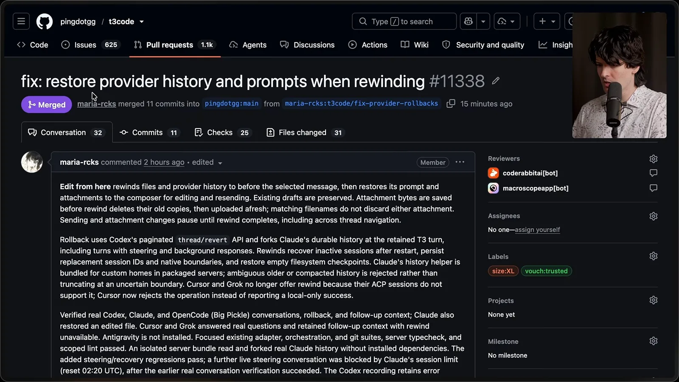Click maria-rcks avatar beside the comment
This screenshot has height=382, width=679.
point(32,162)
